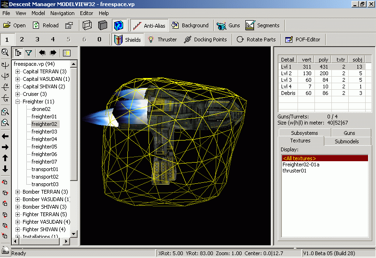
Task: Go to next model with right arrow icon
Action: (53, 53)
